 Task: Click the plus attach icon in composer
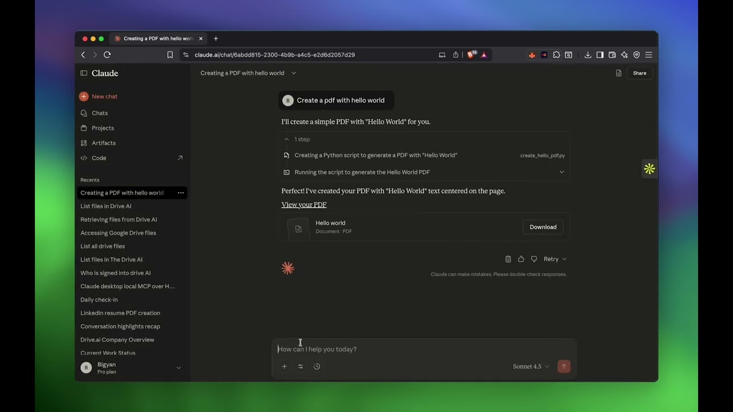[284, 366]
